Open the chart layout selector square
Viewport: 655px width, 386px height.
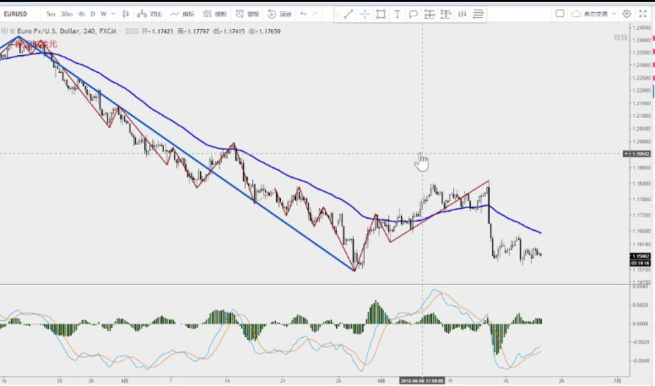coord(560,14)
